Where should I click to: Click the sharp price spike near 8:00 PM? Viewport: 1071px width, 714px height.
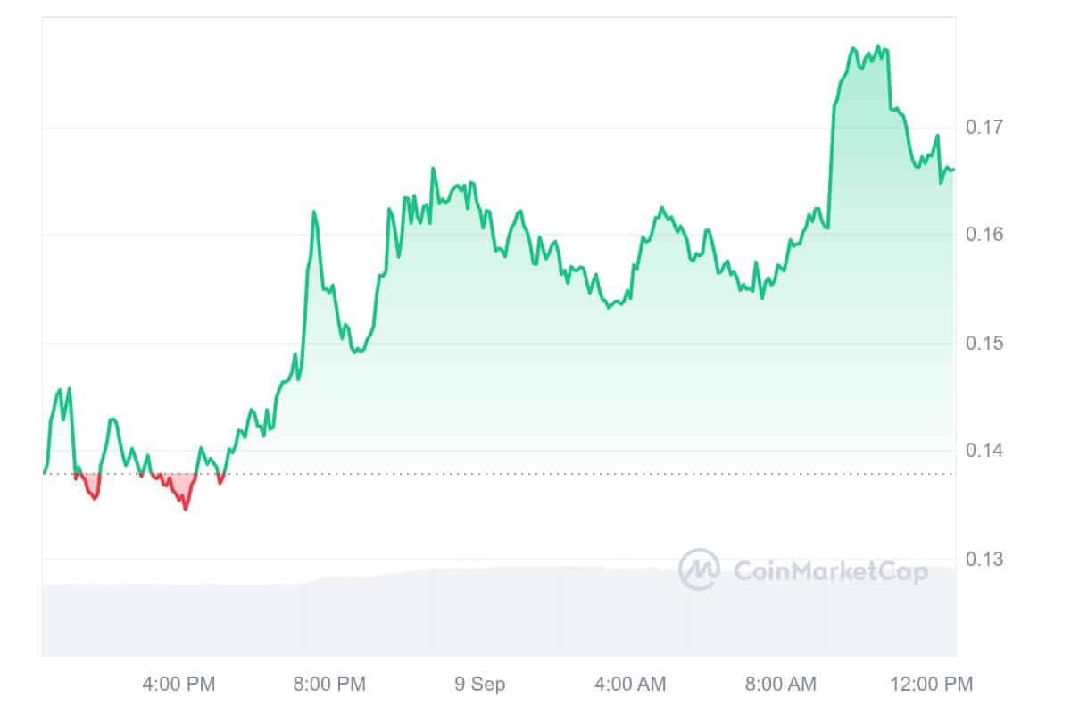[x=314, y=212]
